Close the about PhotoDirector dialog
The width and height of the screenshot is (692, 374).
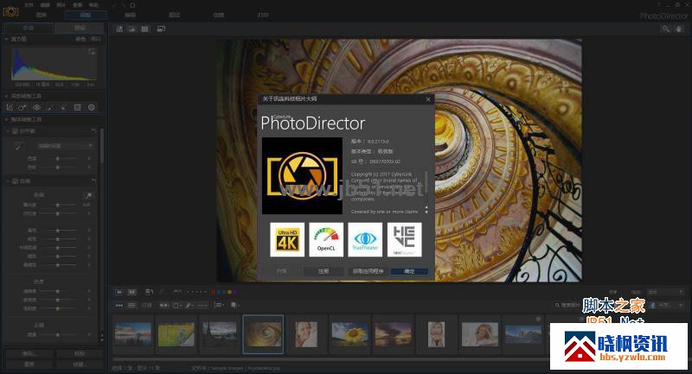point(428,99)
